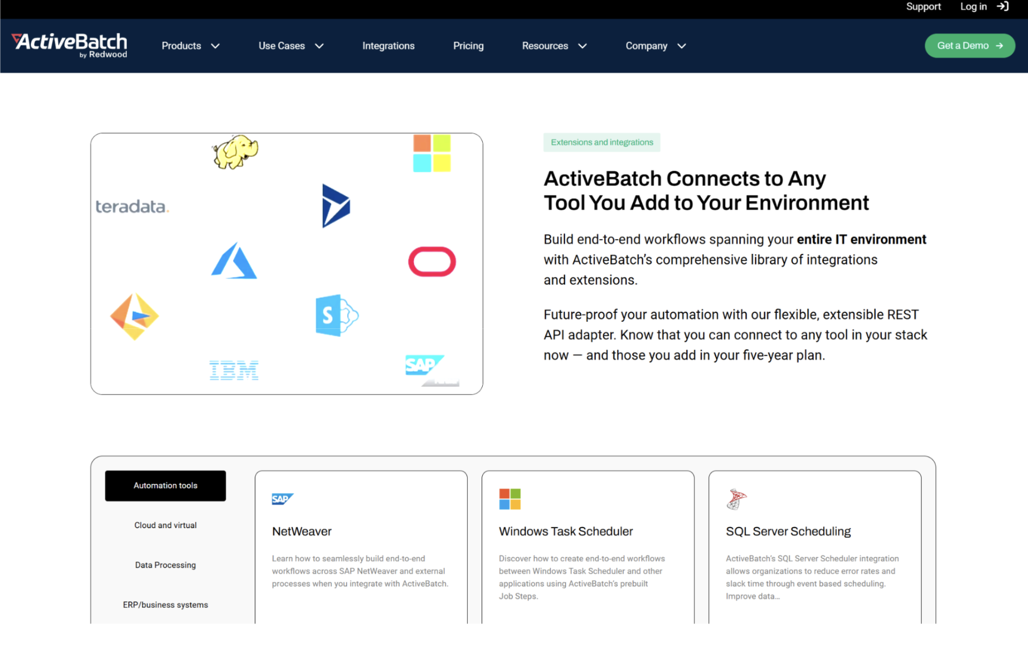1028x660 pixels.
Task: Click the teradata logo
Action: coord(132,206)
